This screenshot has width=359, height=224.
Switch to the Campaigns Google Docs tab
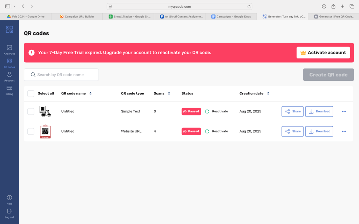click(231, 16)
